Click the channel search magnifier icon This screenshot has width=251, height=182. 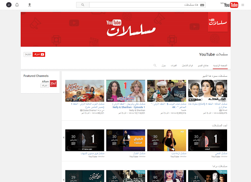(x=155, y=65)
